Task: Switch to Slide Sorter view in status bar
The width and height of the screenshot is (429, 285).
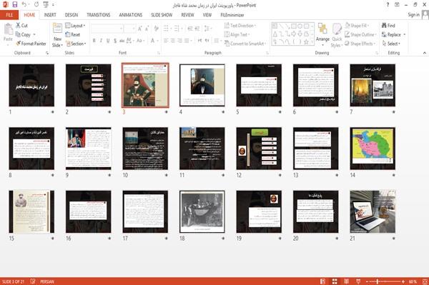Action: pos(335,281)
